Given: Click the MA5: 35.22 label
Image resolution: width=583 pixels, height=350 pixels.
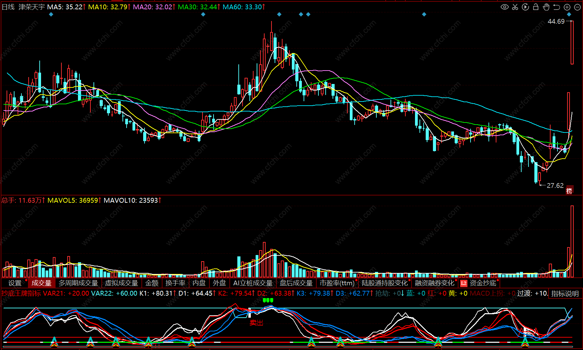Looking at the screenshot, I should [66, 7].
